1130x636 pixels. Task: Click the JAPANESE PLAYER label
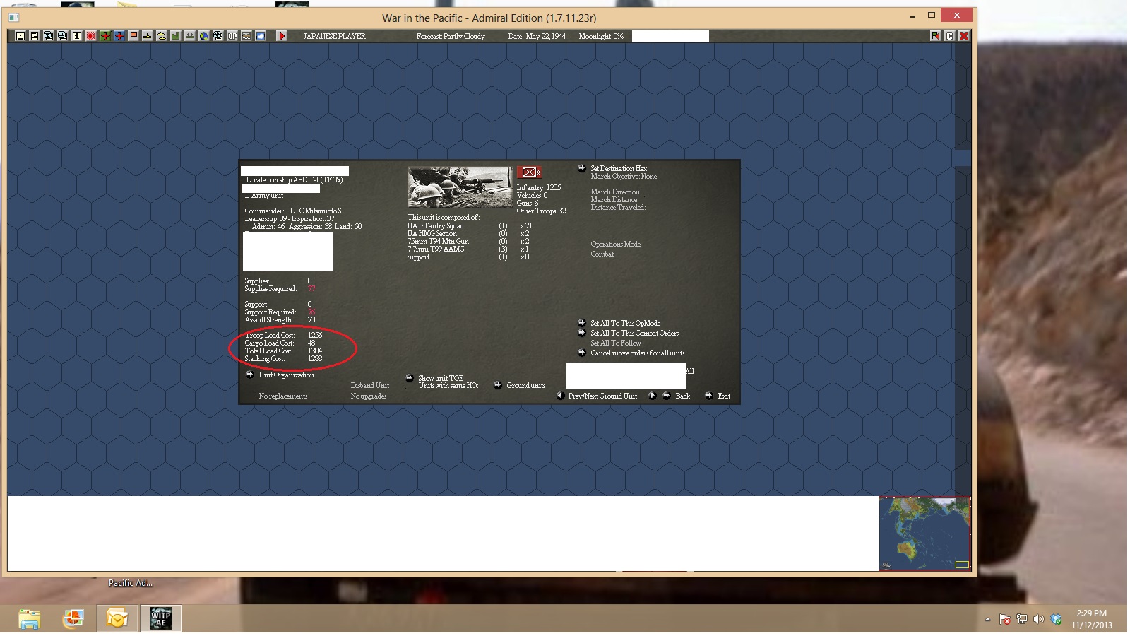335,36
